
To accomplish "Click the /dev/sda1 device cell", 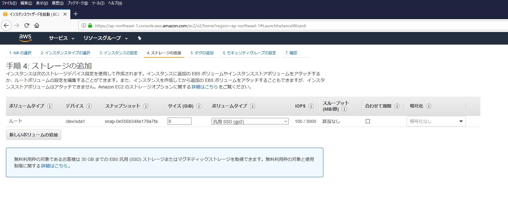I will (75, 121).
